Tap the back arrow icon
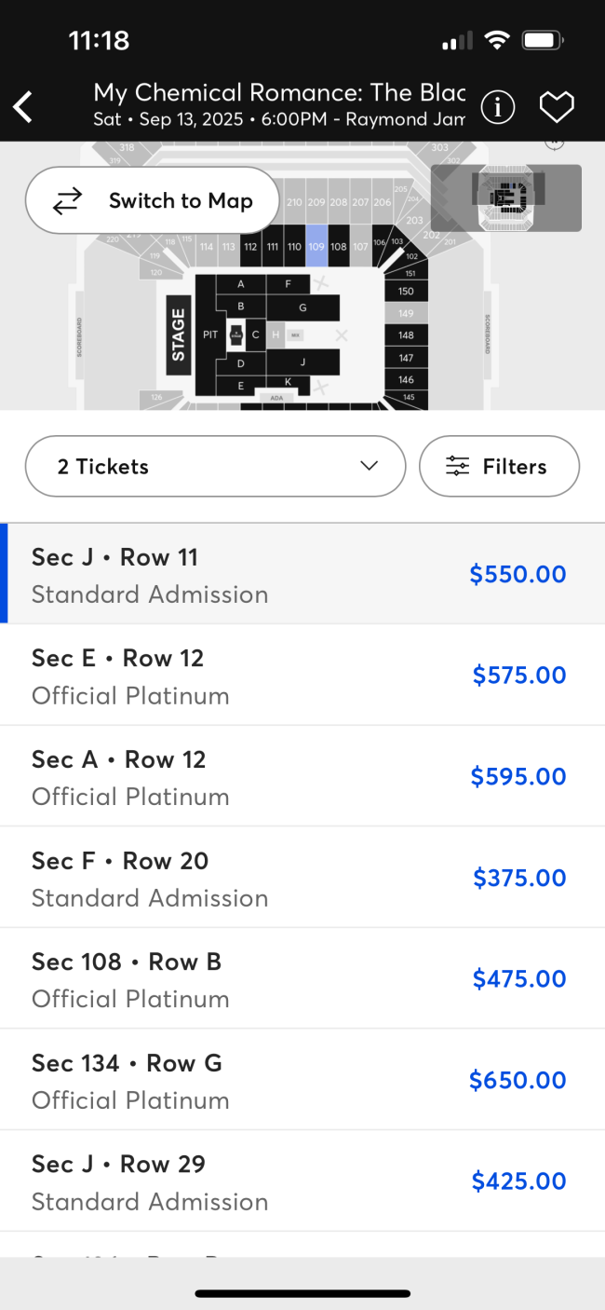Screen dimensions: 605x1310 (x=24, y=107)
